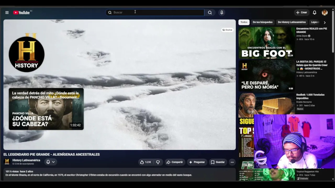Hide end cards with Ocultar
Viewport: 335px width, 188px height.
[227, 30]
